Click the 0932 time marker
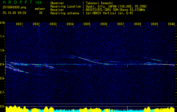 pos(36,24)
